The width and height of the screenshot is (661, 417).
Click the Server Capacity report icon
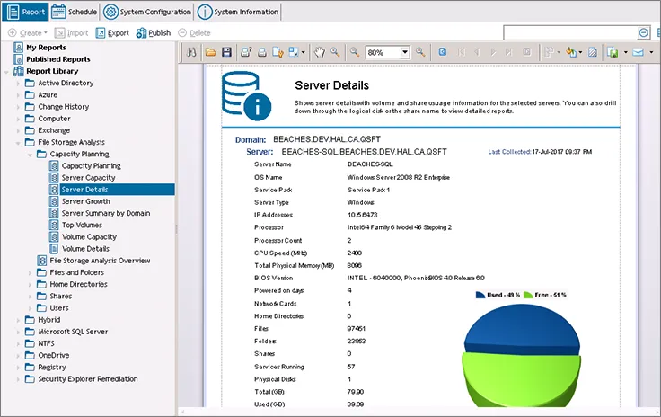point(54,178)
